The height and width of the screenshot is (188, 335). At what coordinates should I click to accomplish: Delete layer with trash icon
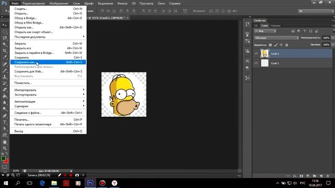328,176
